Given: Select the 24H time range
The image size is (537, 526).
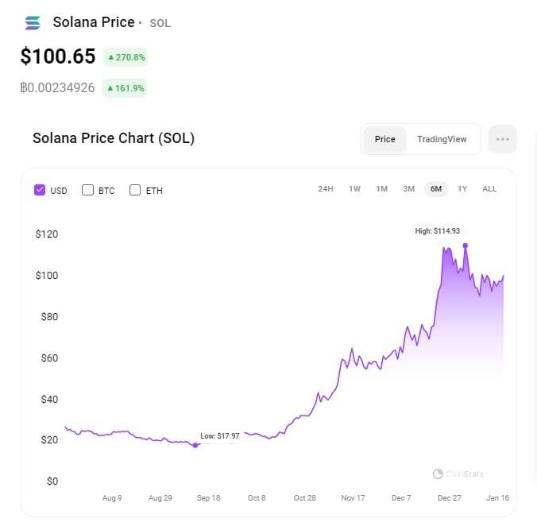Looking at the screenshot, I should tap(326, 189).
